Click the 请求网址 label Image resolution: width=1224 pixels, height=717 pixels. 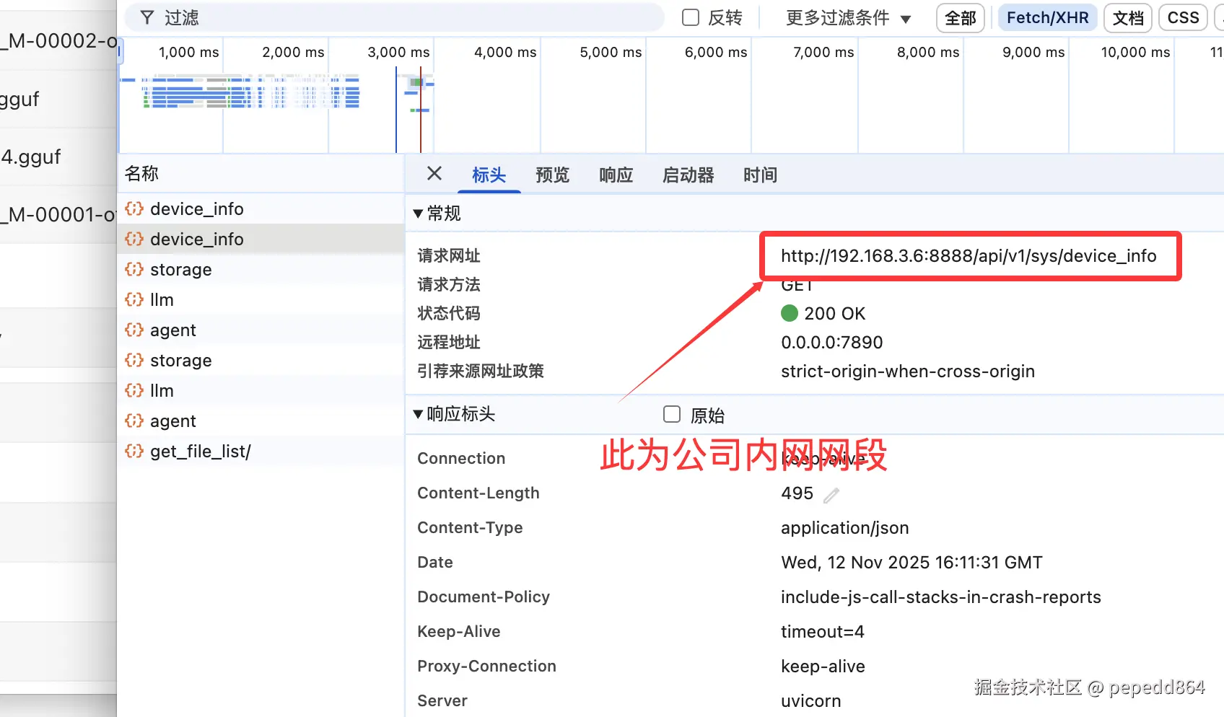point(449,256)
